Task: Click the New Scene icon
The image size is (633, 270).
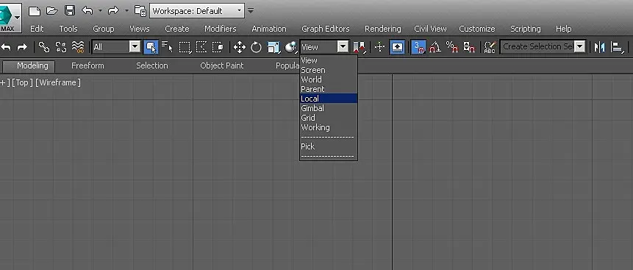Action: (x=35, y=11)
